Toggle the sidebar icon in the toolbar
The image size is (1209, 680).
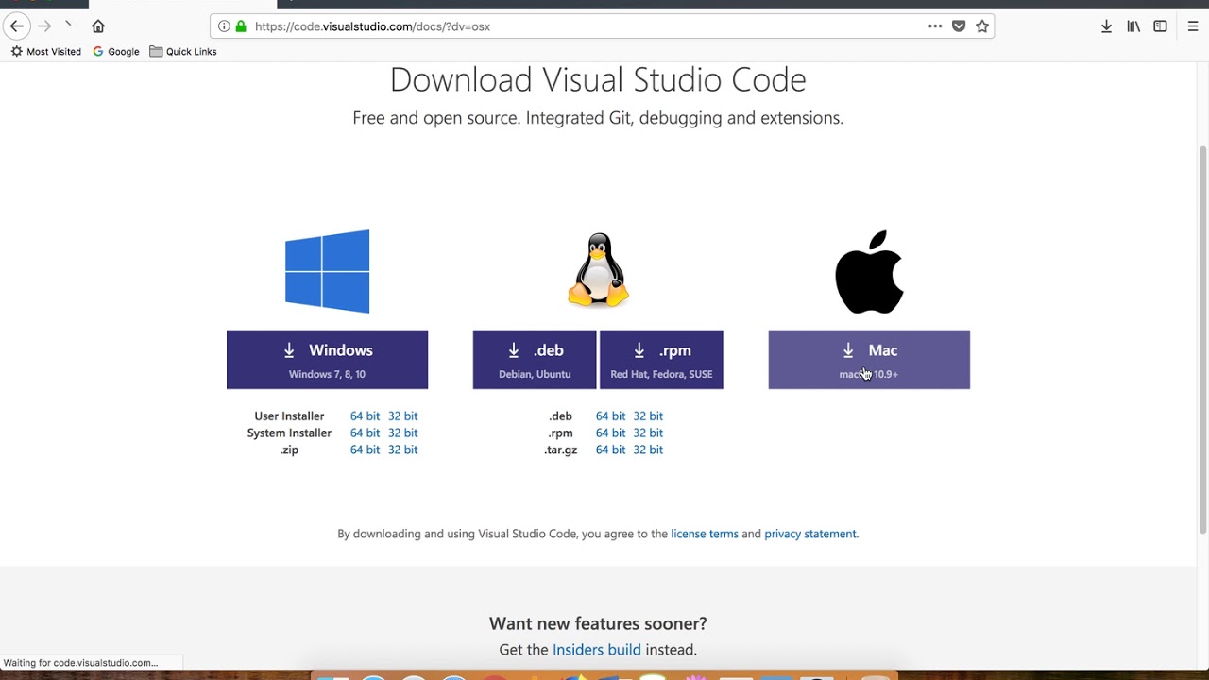[x=1160, y=26]
